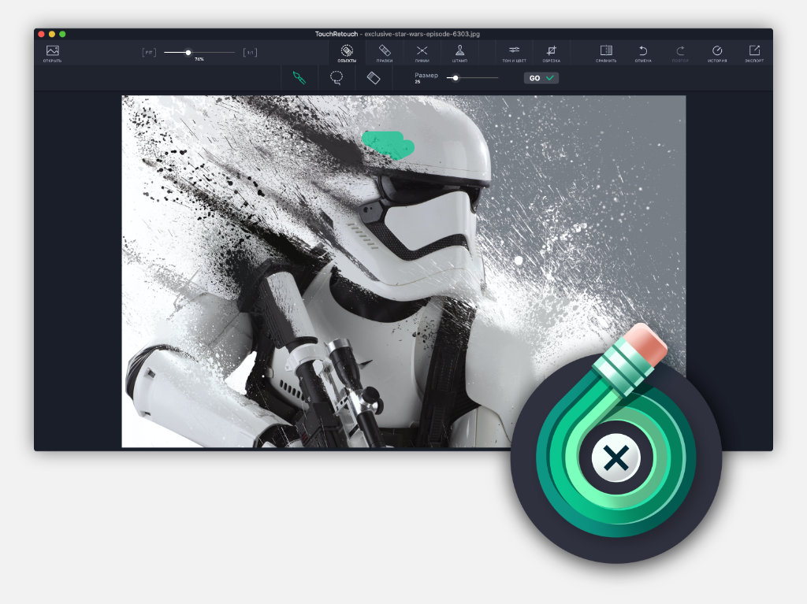Open the Тон и цвет adjustments
The height and width of the screenshot is (604, 807).
pyautogui.click(x=514, y=54)
